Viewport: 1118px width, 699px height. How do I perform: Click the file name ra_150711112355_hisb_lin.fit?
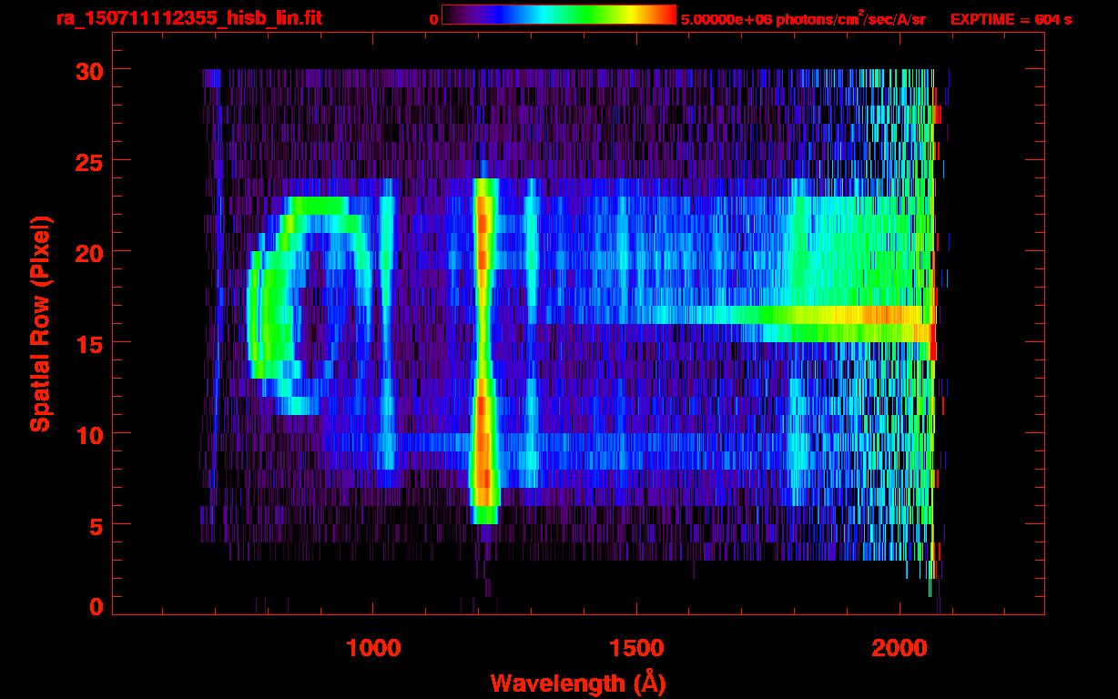pos(188,18)
